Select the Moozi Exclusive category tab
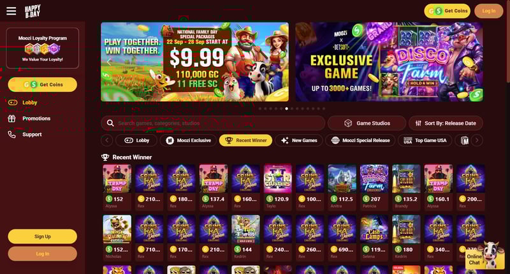The height and width of the screenshot is (274, 510). (x=189, y=140)
